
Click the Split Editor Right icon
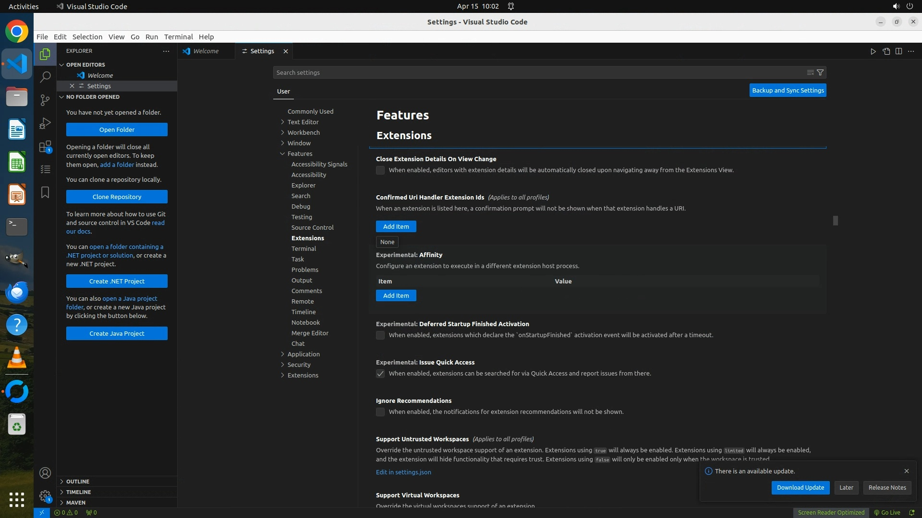click(898, 51)
